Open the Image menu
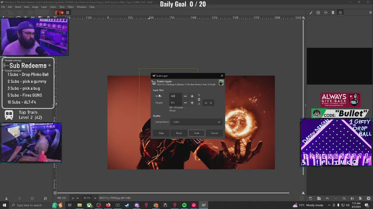This screenshot has height=209, width=373. (x=35, y=7)
